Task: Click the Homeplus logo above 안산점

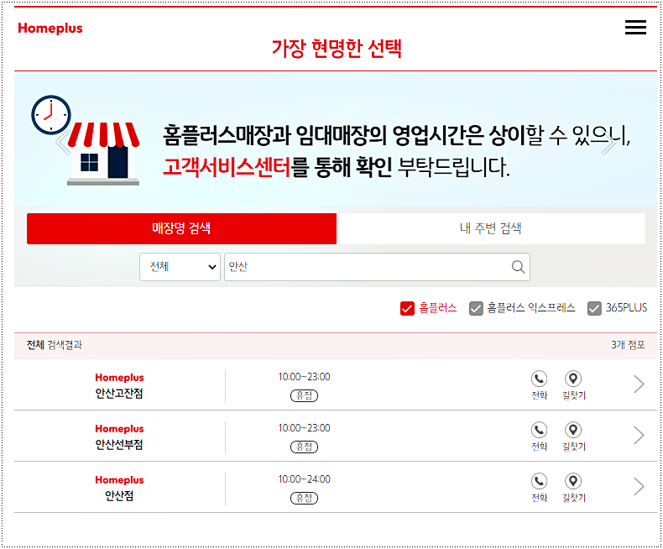Action: 119,480
